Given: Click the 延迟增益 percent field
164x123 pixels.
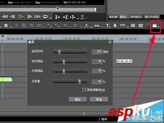Looking at the screenshot, I should coord(97,61).
